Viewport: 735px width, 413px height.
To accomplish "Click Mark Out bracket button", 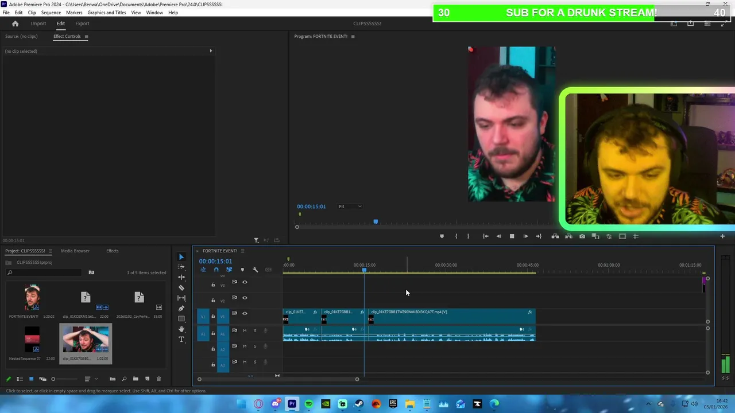I will tap(468, 236).
